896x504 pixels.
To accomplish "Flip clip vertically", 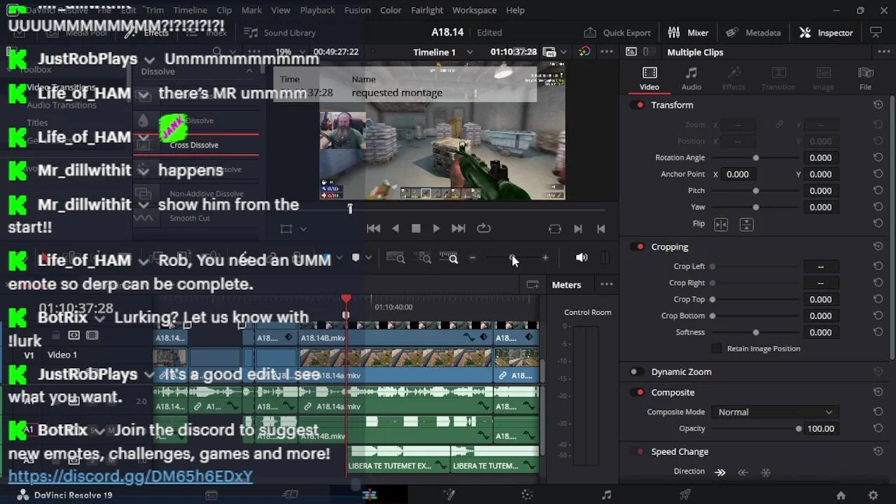I will point(746,224).
